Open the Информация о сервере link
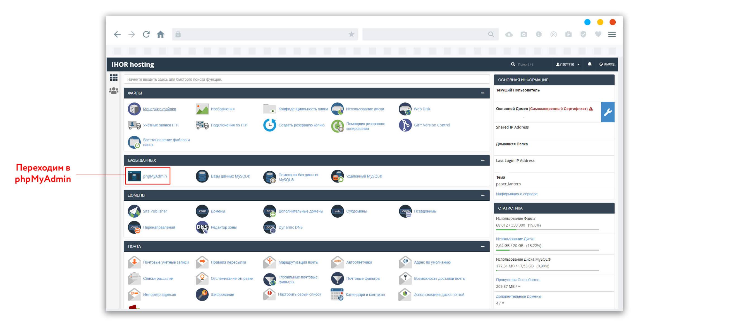 point(517,194)
